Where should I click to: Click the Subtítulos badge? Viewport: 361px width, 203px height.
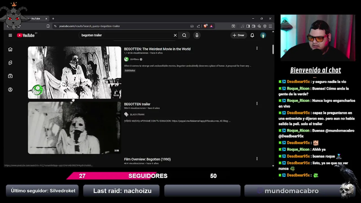tap(130, 70)
